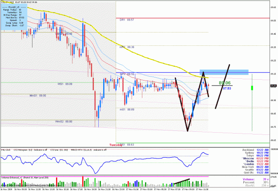Image resolution: width=278 pixels, height=191 pixels.
Task: Click the green 89.06 current price readout
Action: (225, 83)
